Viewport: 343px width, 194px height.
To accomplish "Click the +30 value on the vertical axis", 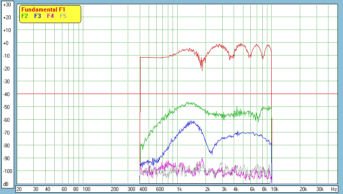I will (x=6, y=5).
